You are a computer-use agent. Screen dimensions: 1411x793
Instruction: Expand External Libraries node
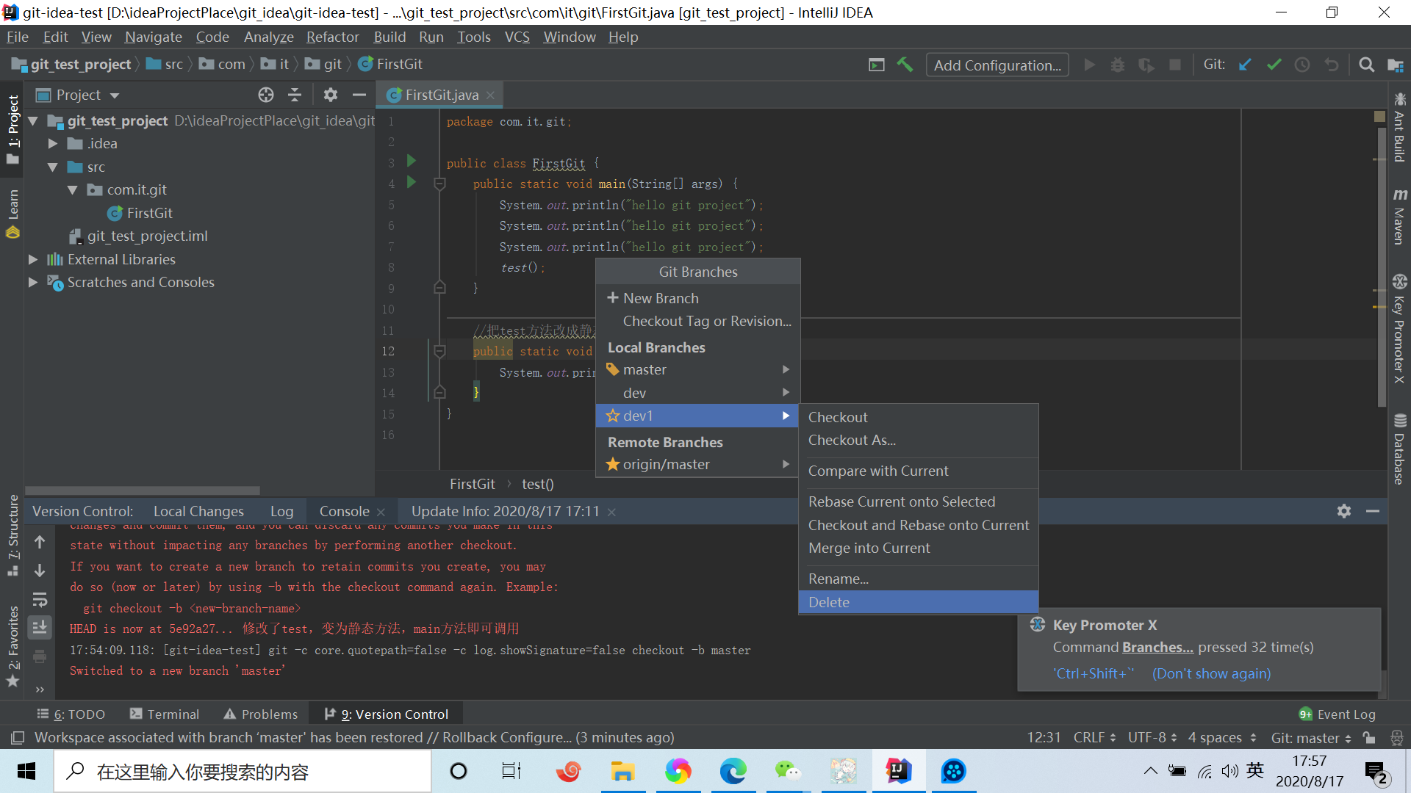point(33,259)
